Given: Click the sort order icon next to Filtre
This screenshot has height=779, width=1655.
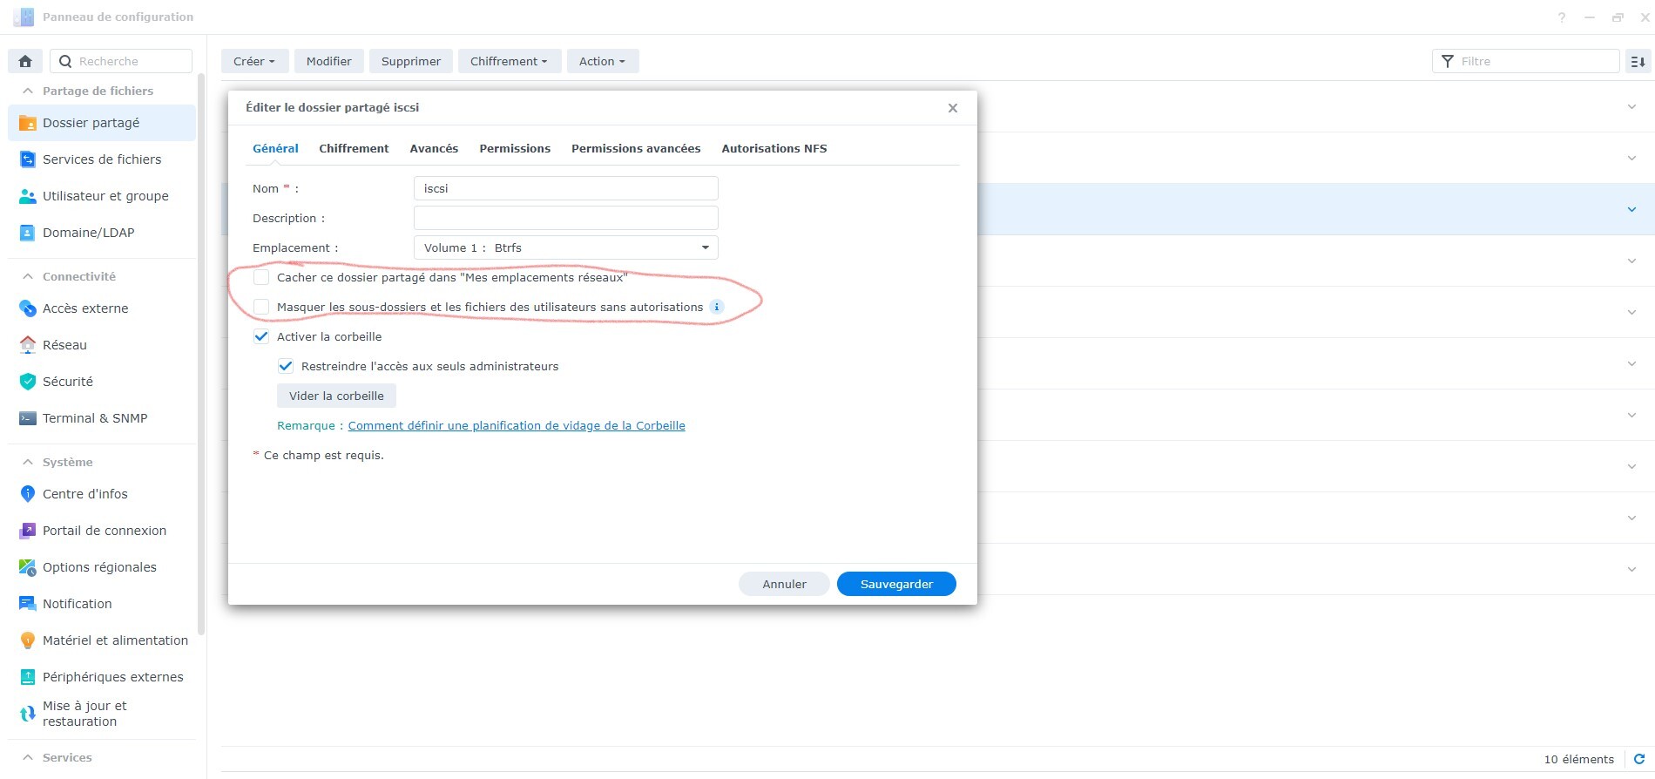Looking at the screenshot, I should (1638, 61).
